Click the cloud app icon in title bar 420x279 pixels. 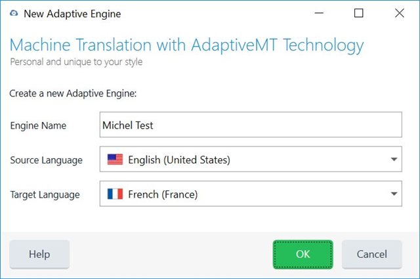coord(14,13)
